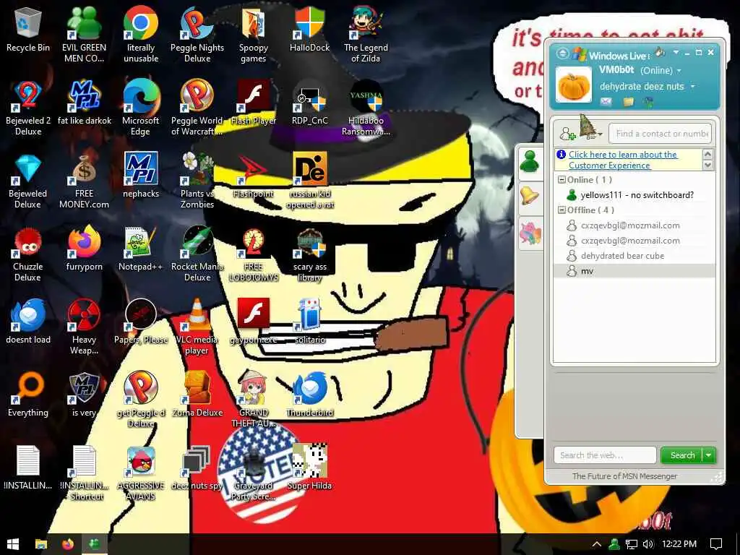This screenshot has width=740, height=555.
Task: Open Peggle World of Warcraft icon
Action: tap(197, 108)
